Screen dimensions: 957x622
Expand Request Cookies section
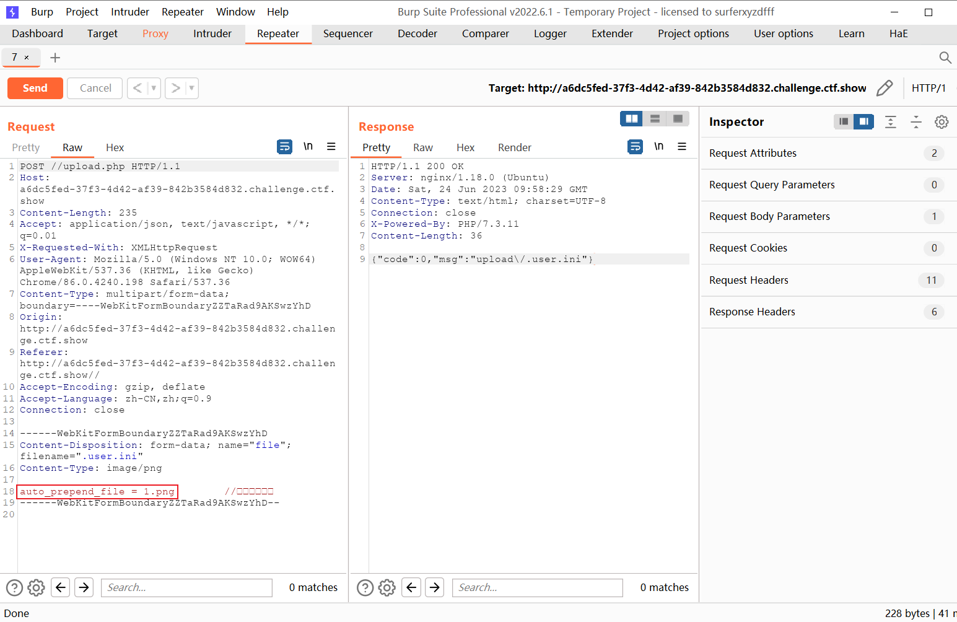pyautogui.click(x=829, y=248)
